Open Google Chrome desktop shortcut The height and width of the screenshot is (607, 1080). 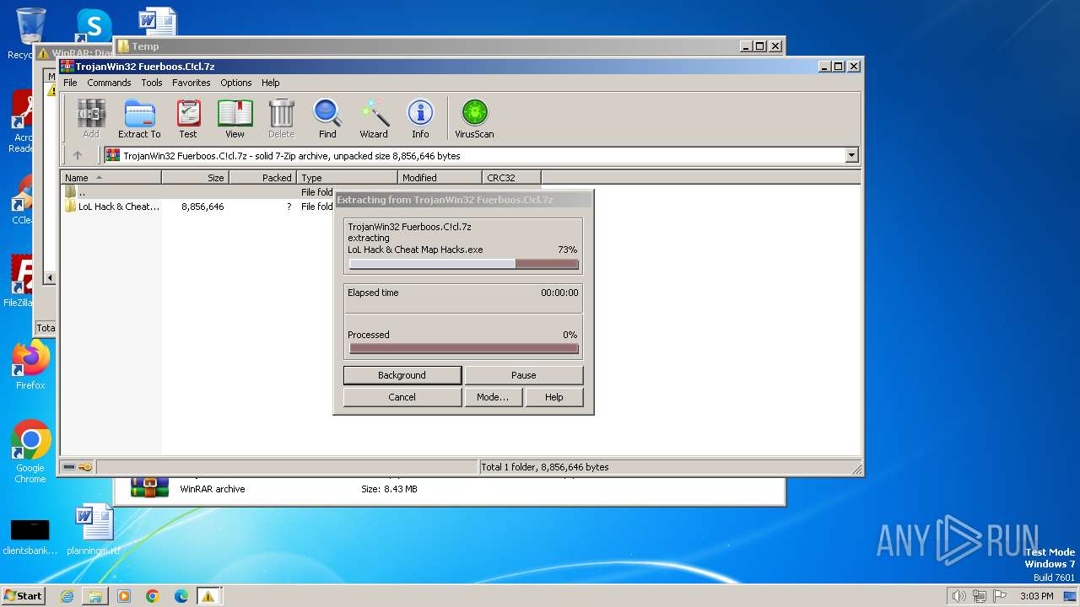click(x=30, y=452)
